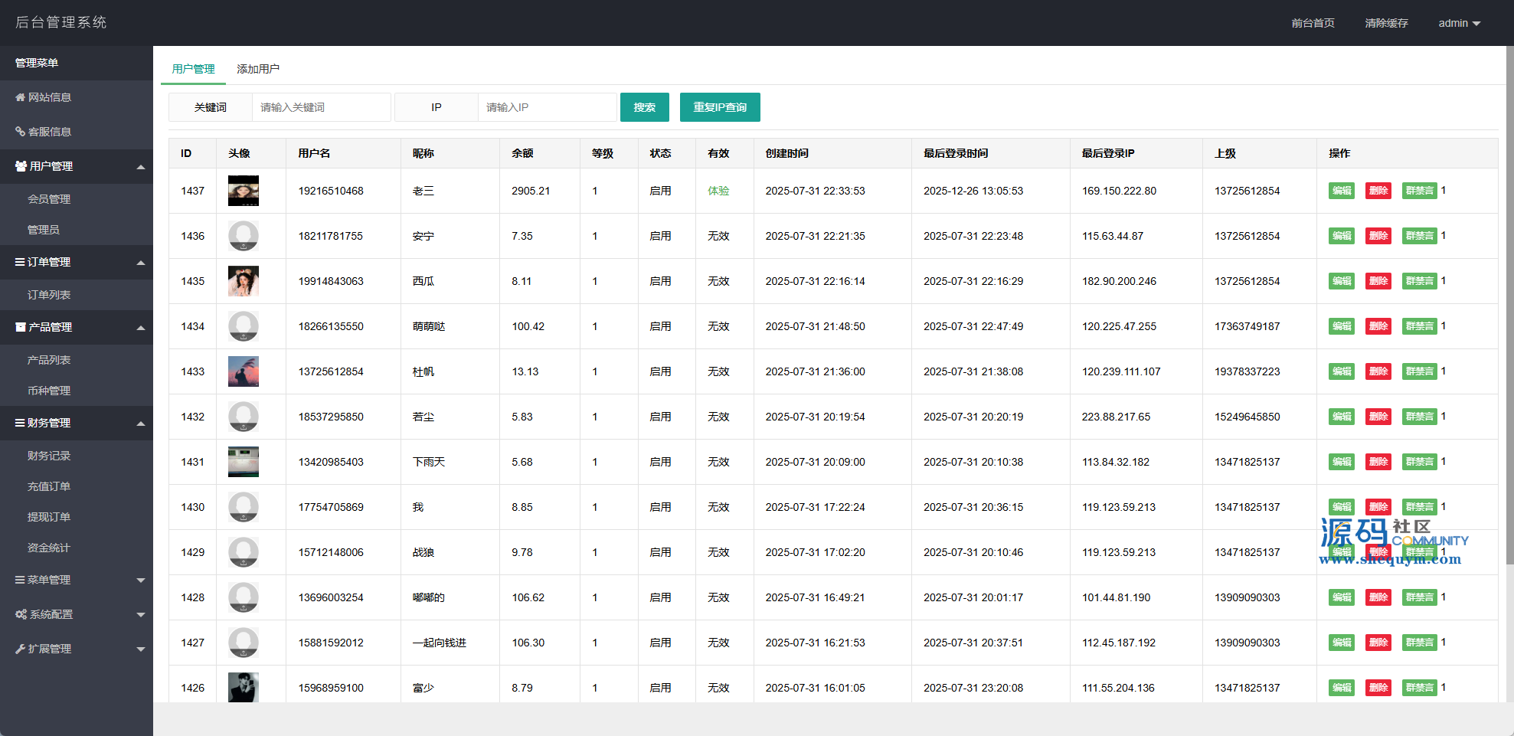
Task: Click the calendar icon beside 产品管理
Action: [x=21, y=327]
